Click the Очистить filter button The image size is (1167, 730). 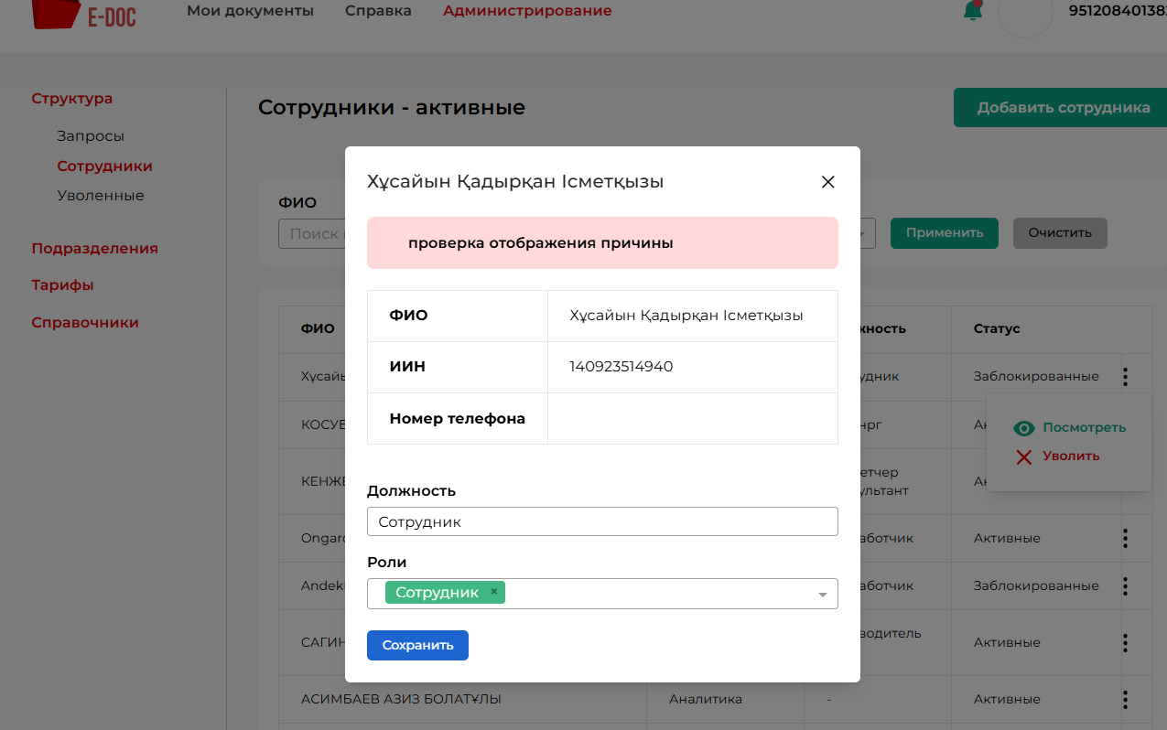(1059, 233)
